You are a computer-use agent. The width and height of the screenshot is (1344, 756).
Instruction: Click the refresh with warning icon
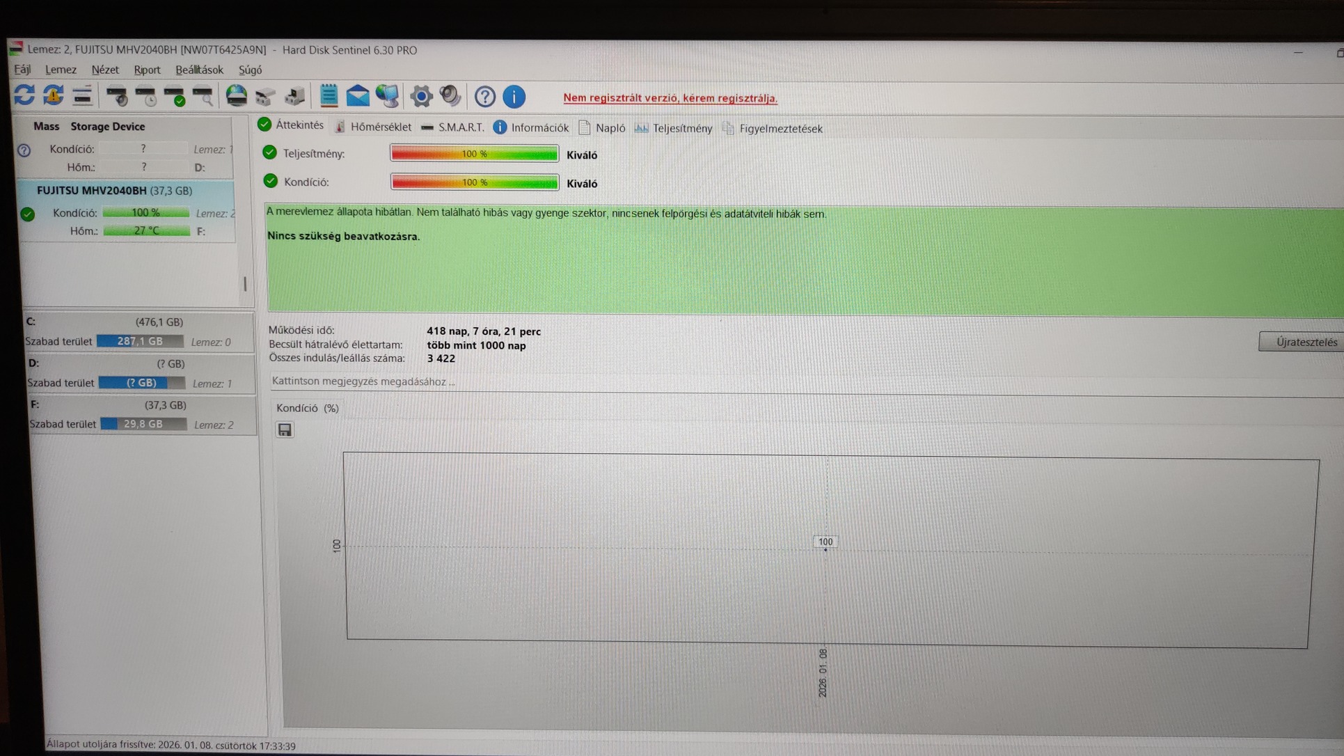click(54, 95)
